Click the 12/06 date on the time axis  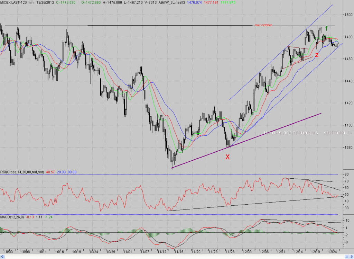pos(264,251)
